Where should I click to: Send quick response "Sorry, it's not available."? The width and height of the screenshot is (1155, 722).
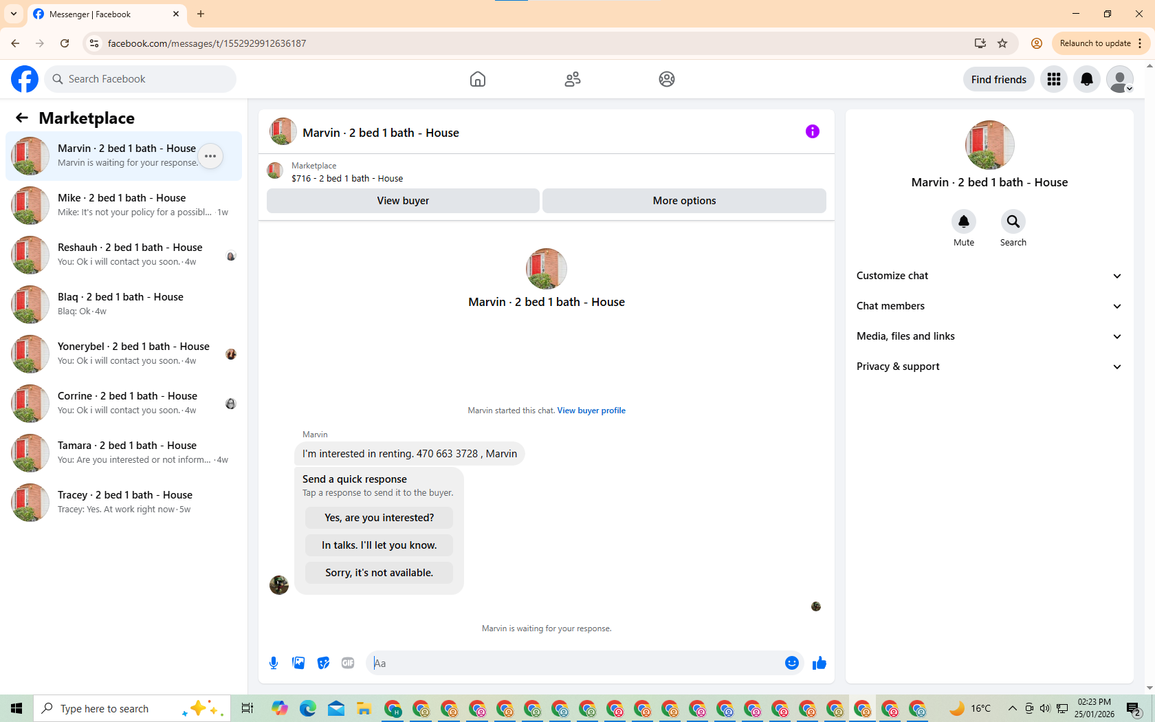click(x=379, y=573)
